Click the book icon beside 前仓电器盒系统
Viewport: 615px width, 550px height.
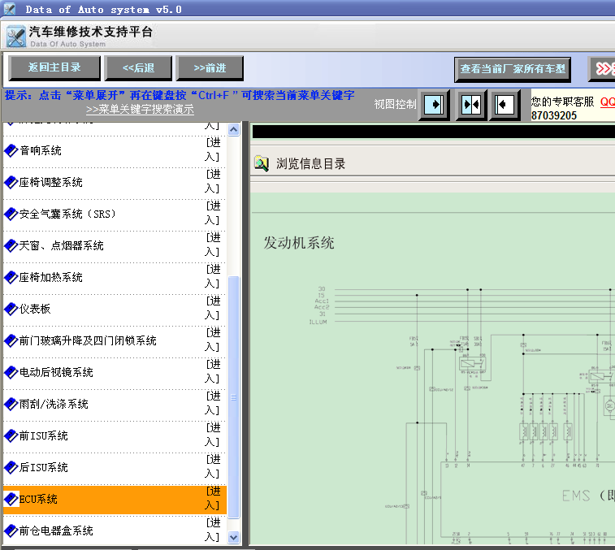pyautogui.click(x=11, y=531)
